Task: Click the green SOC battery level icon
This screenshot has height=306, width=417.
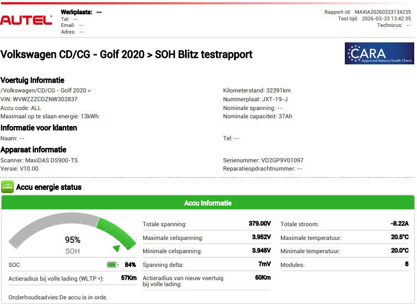Action: click(112, 265)
